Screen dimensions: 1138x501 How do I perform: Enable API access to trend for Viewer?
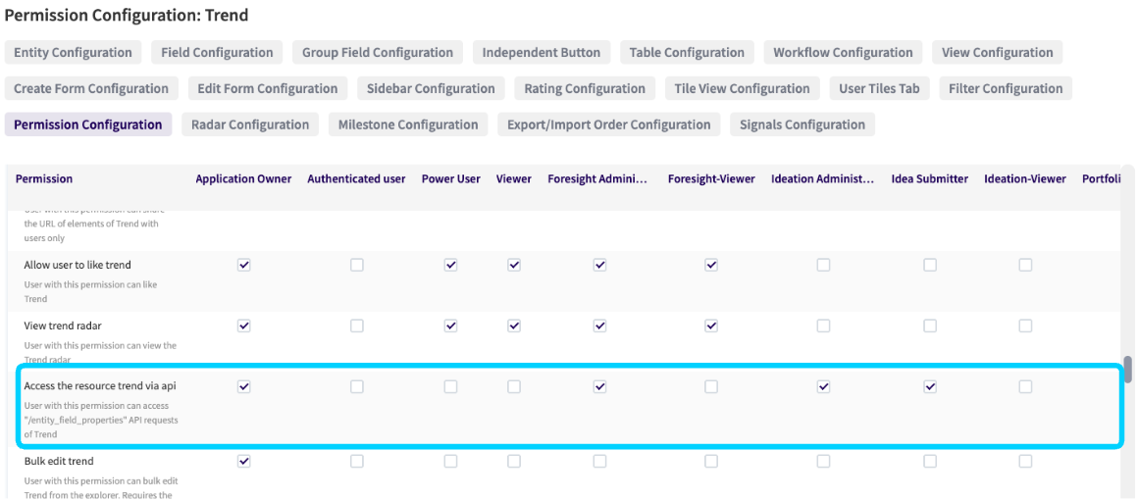click(x=514, y=387)
